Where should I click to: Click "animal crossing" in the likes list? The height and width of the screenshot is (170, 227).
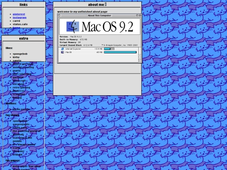[23, 67]
